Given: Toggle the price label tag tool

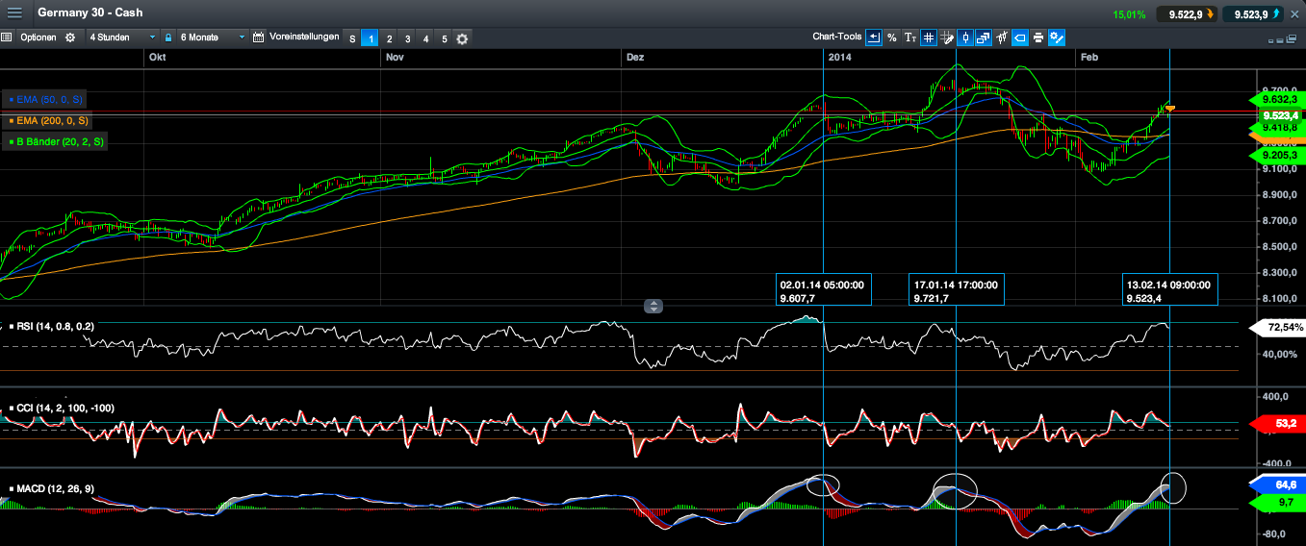Looking at the screenshot, I should [1020, 37].
